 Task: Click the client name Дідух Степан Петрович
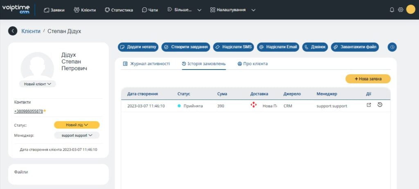click(x=74, y=61)
